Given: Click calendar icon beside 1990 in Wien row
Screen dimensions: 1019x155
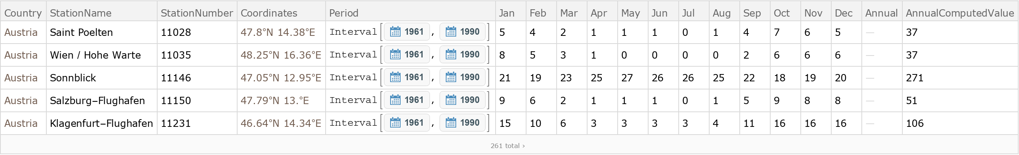Looking at the screenshot, I should click(x=451, y=55).
